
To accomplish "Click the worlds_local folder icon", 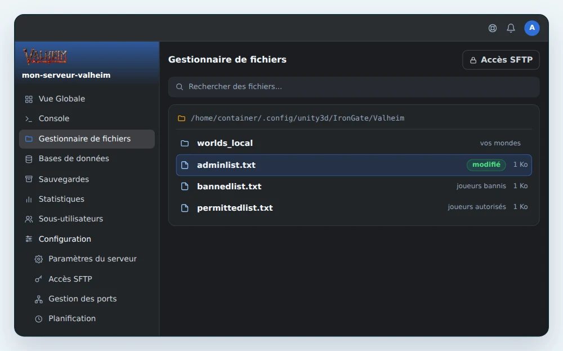I will click(185, 143).
